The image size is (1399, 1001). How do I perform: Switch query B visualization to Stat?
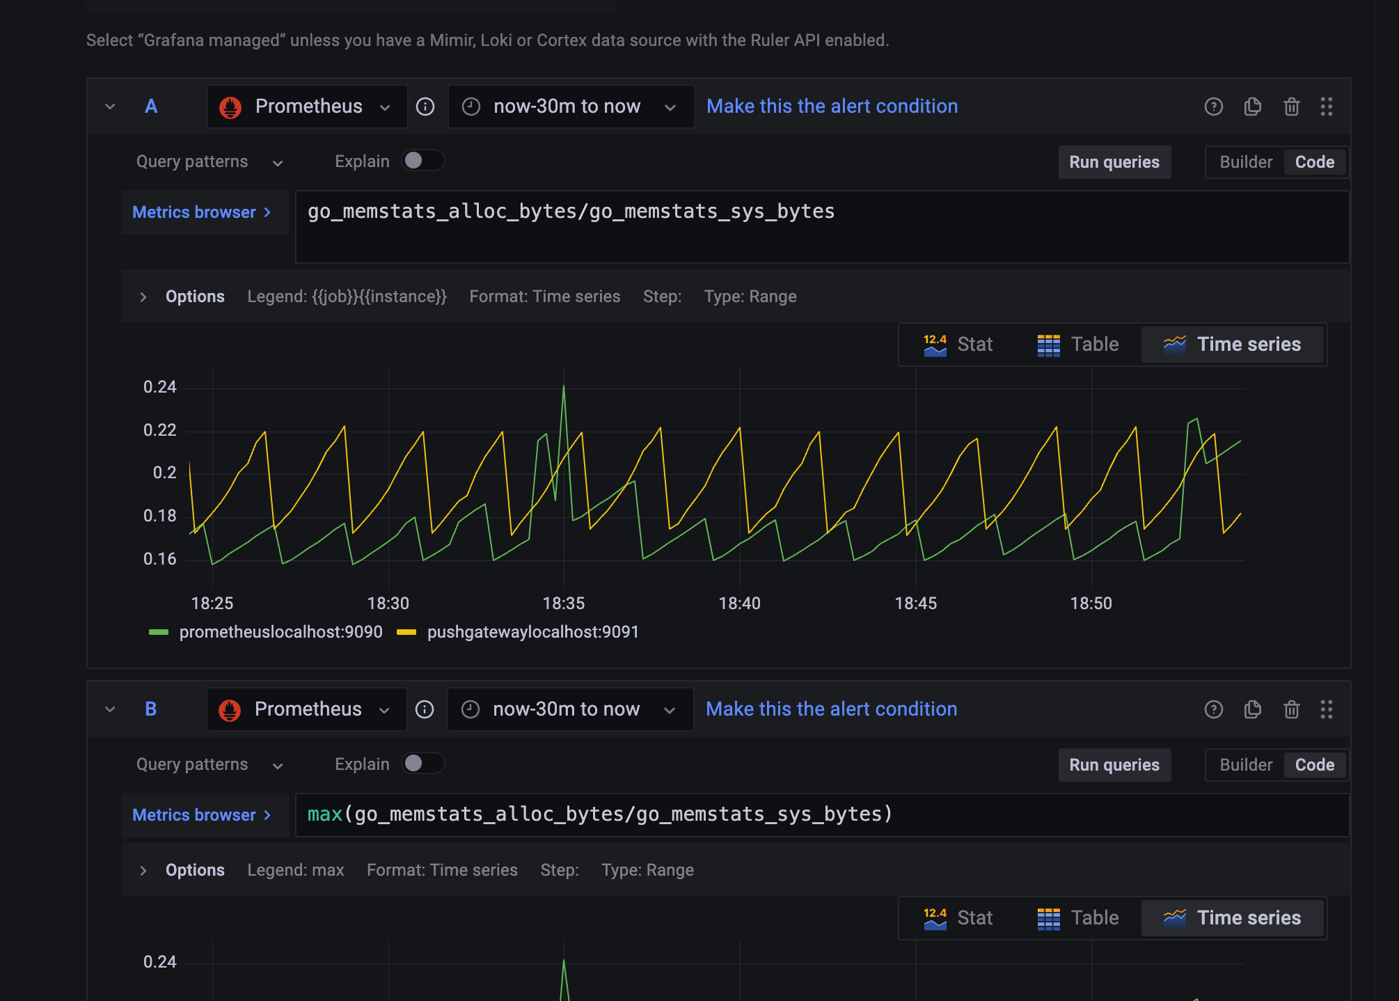click(958, 918)
